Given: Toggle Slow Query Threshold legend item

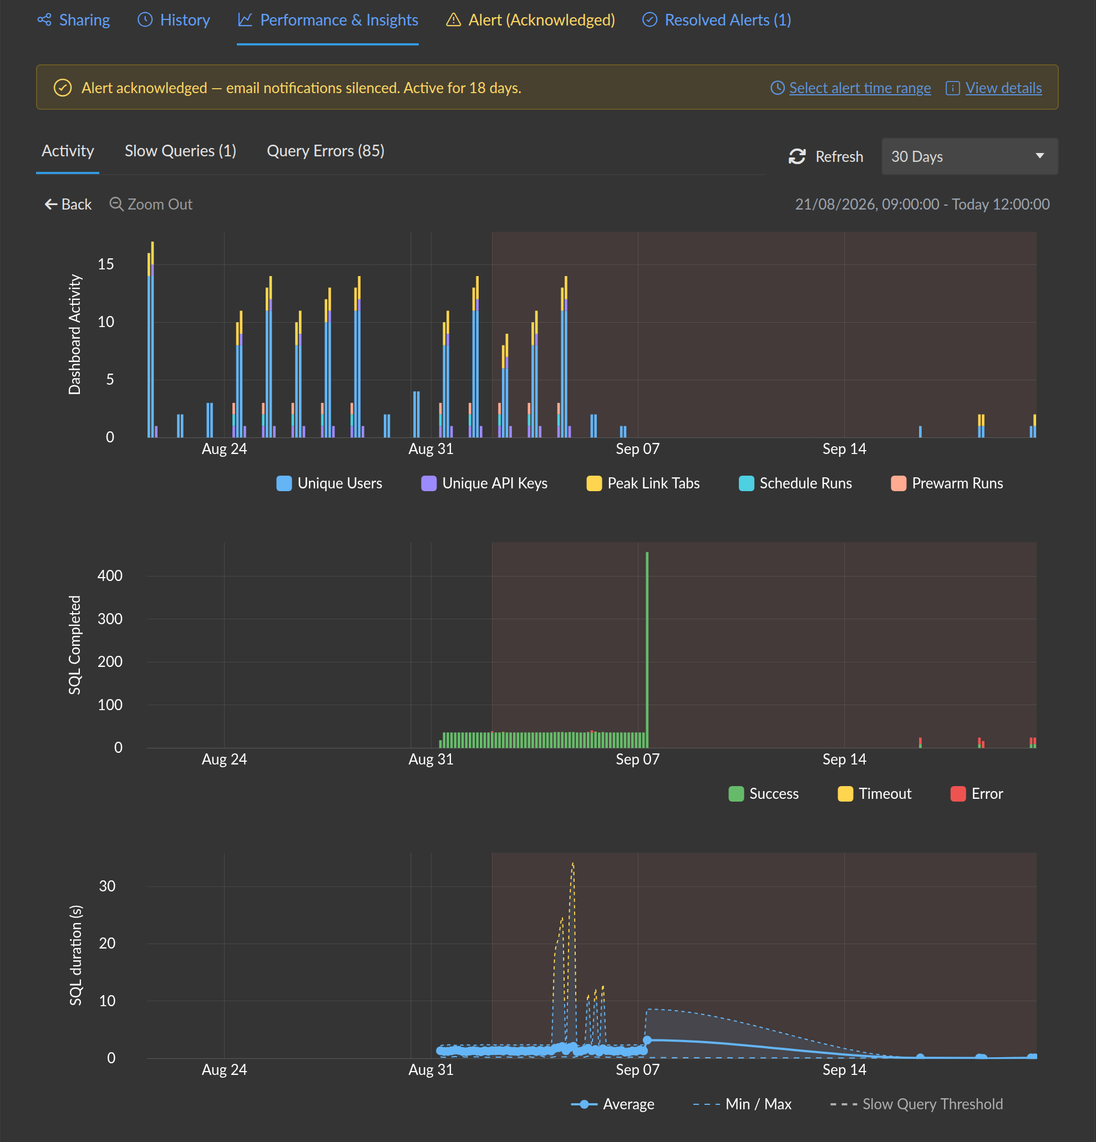Looking at the screenshot, I should coord(916,1105).
